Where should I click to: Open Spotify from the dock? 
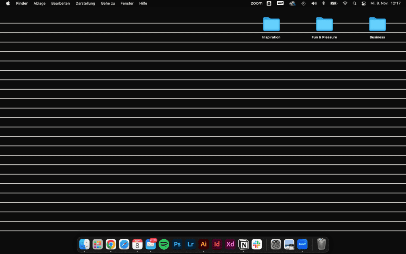click(x=164, y=244)
